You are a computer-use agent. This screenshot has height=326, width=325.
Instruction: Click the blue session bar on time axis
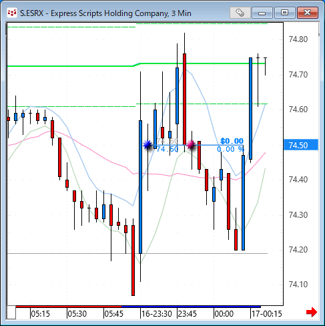(191, 307)
